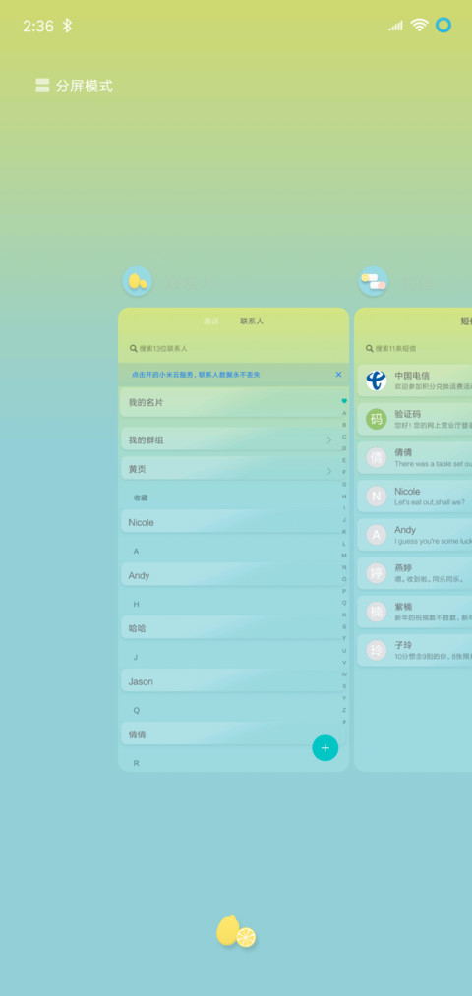Jump to letter M in index bar
This screenshot has width=472, height=996.
click(344, 556)
